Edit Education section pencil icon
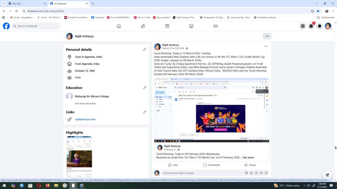This screenshot has height=189, width=337. click(x=144, y=88)
